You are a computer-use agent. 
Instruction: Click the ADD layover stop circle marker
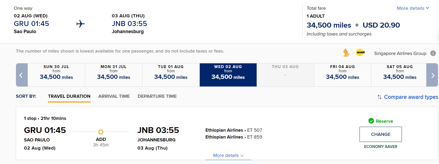pyautogui.click(x=101, y=132)
